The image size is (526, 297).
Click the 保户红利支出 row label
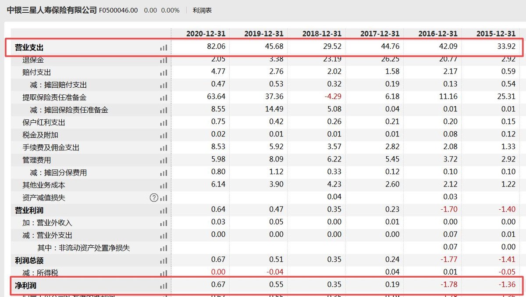44,122
